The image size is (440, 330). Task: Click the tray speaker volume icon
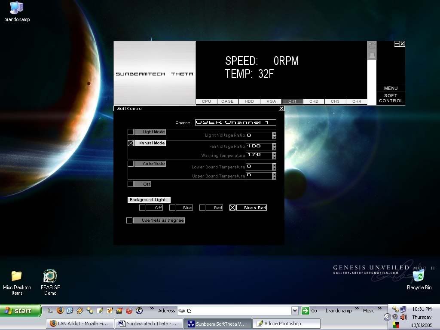pos(403,318)
